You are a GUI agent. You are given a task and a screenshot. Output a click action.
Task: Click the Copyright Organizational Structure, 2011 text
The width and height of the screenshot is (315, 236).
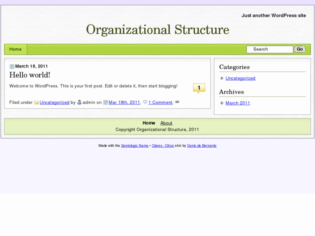157,129
